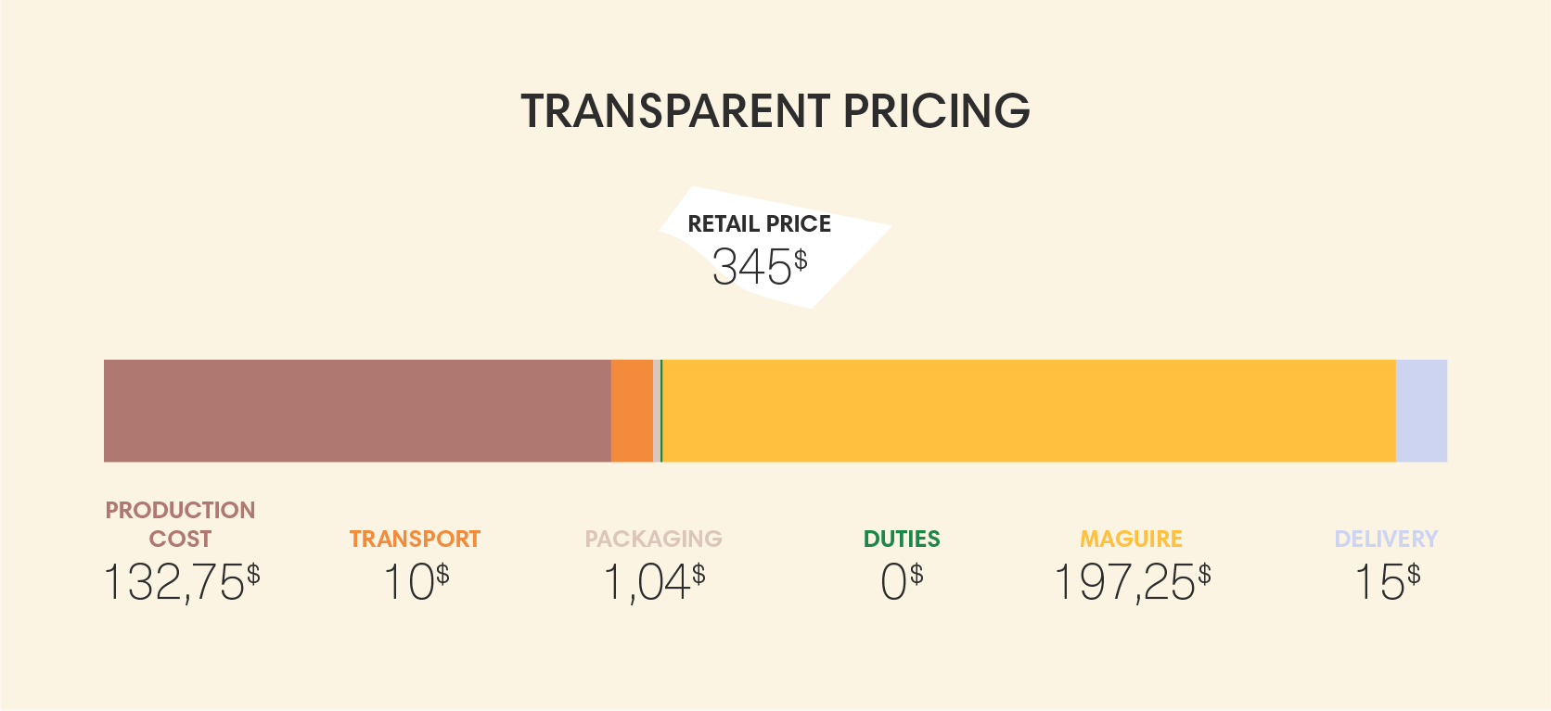The image size is (1551, 711).
Task: Click the orange Transport bar segment
Action: tap(632, 411)
